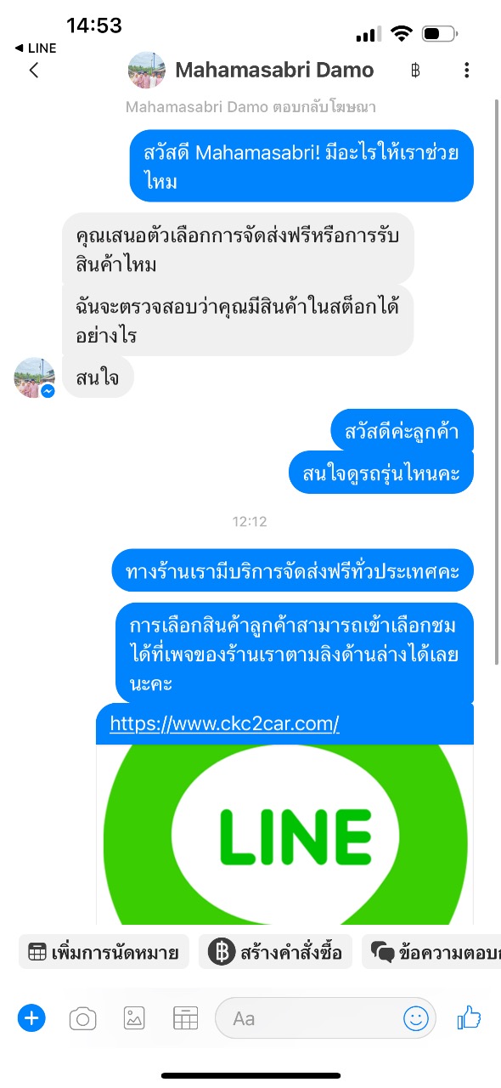Tap the Mahamasabri Damo contact name header

pyautogui.click(x=274, y=70)
